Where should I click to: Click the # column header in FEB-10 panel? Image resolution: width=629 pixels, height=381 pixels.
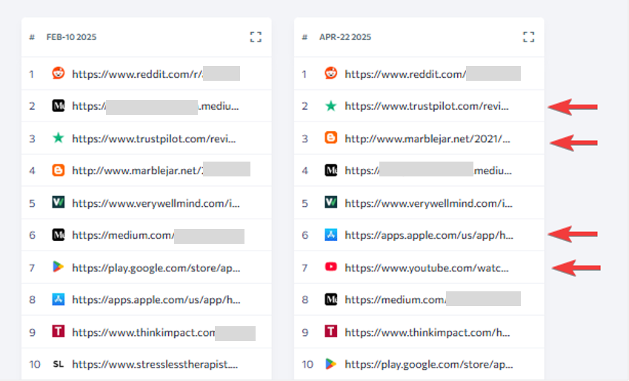32,37
